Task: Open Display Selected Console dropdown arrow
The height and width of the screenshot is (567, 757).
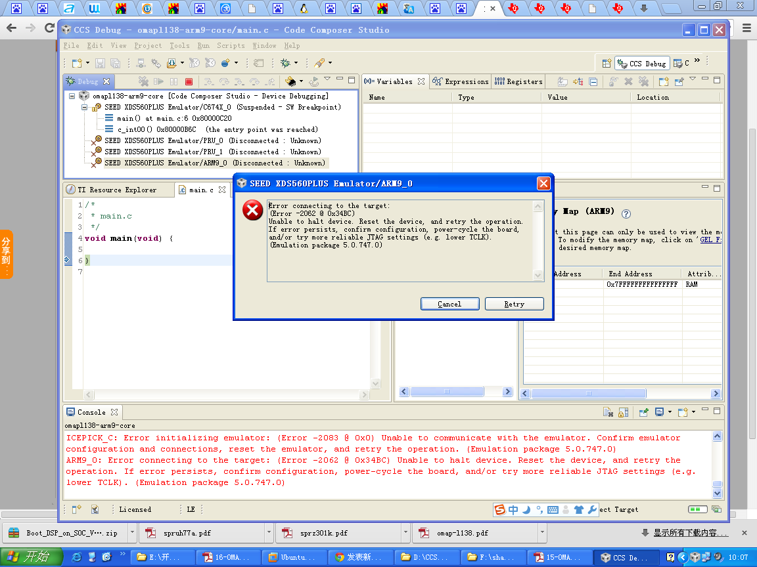Action: tap(670, 411)
